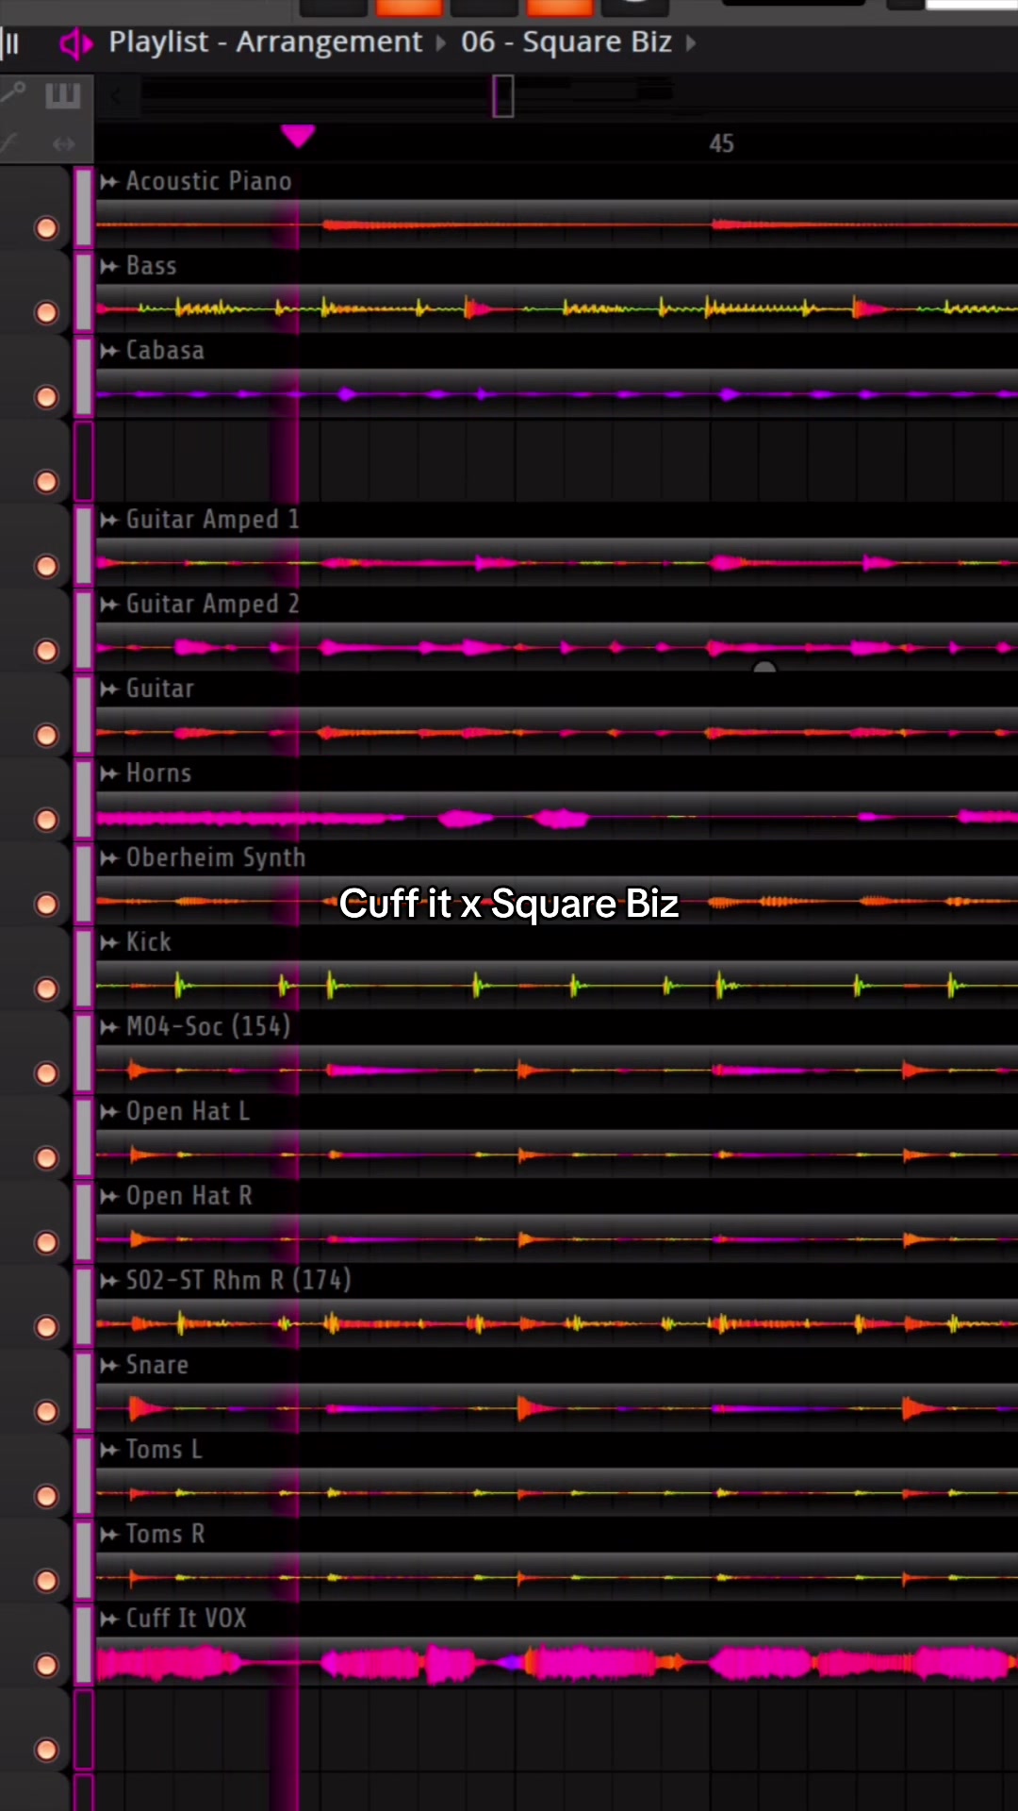Select the Oberheim Synth clip title

(x=216, y=857)
